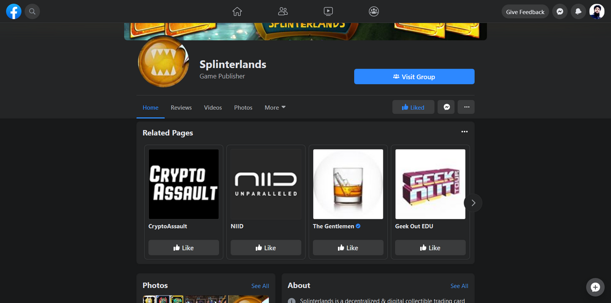This screenshot has width=611, height=303.
Task: Open The Gentlemen whiskey glass thumbnail
Action: (348, 184)
